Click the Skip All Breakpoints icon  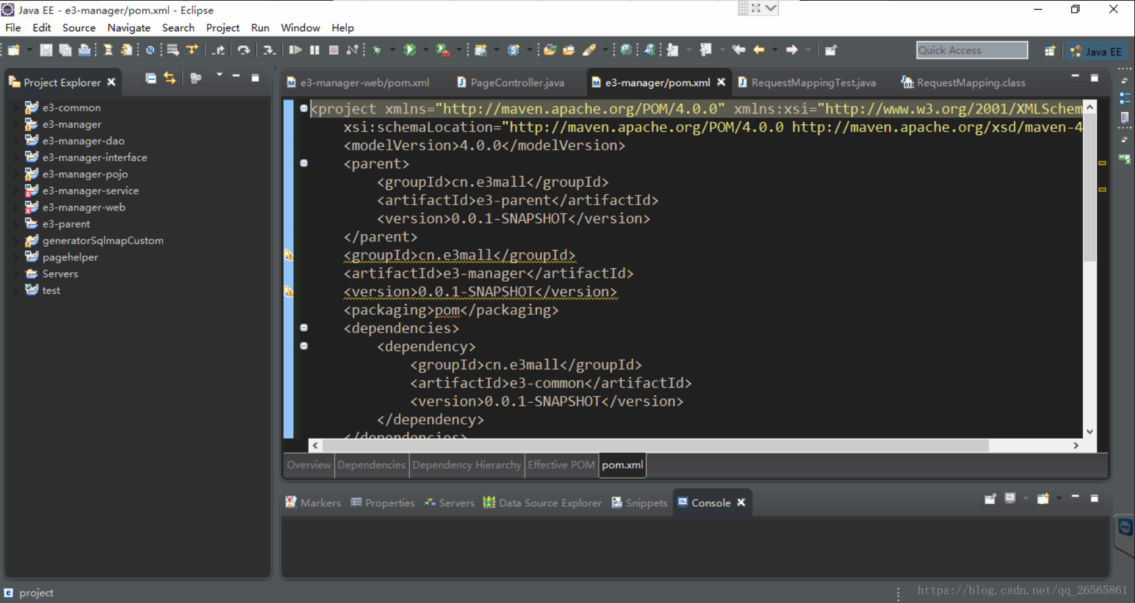tap(150, 50)
